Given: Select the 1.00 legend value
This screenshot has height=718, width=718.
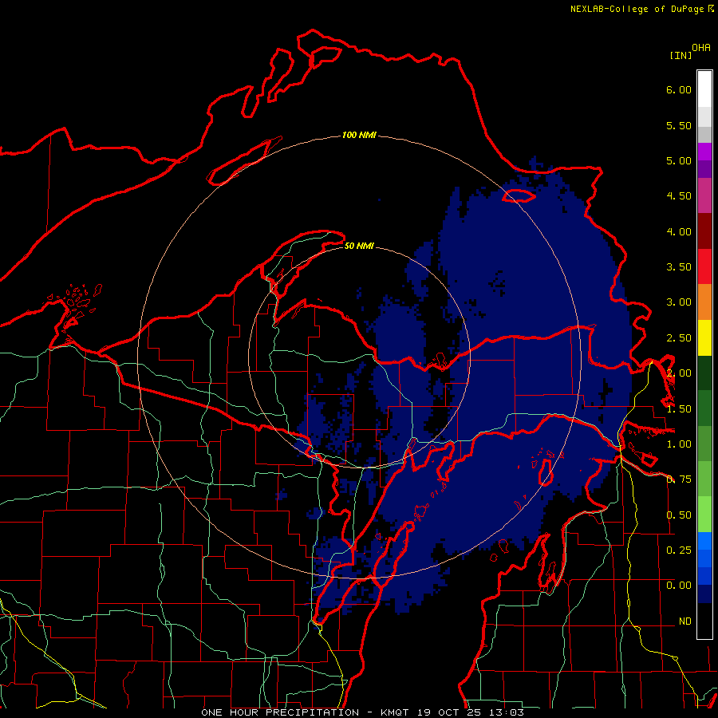Looking at the screenshot, I should (x=679, y=444).
